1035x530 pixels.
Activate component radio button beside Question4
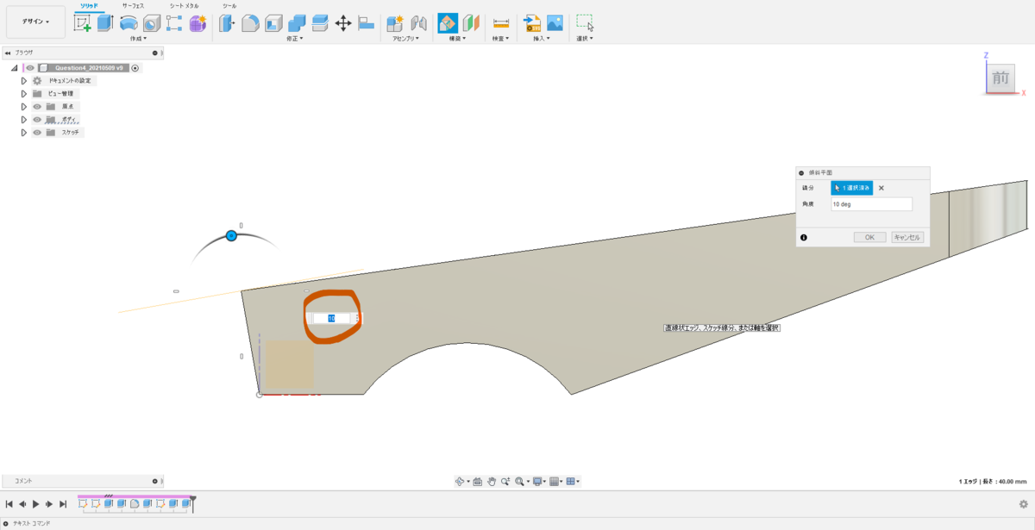[135, 67]
